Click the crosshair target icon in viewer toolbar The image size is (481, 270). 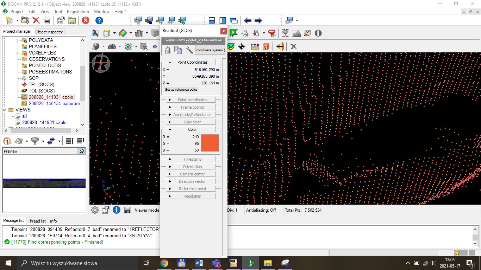[242, 46]
